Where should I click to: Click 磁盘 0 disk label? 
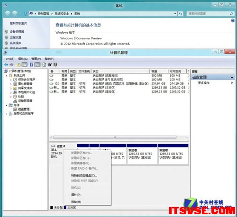pyautogui.click(x=61, y=146)
